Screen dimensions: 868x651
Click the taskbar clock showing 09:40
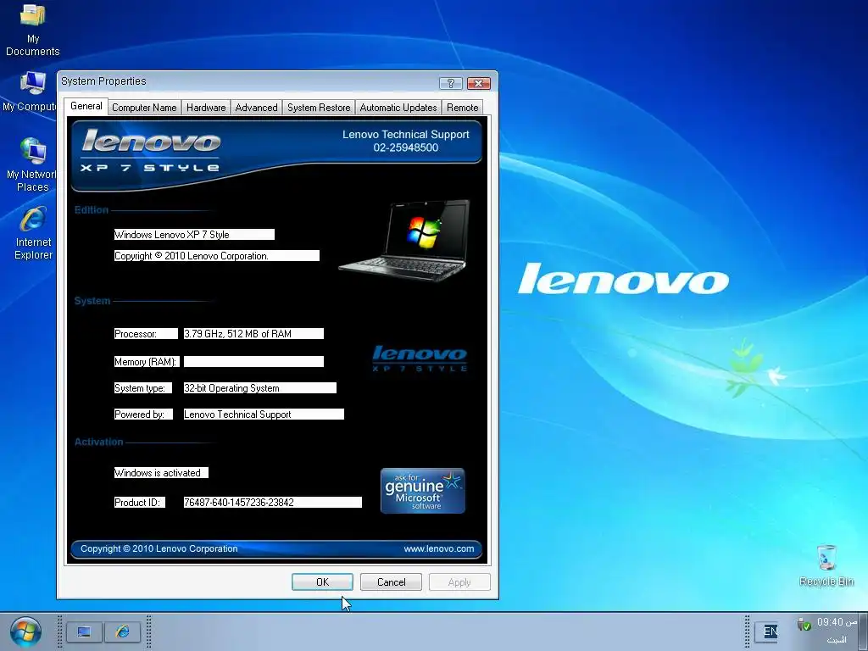837,622
